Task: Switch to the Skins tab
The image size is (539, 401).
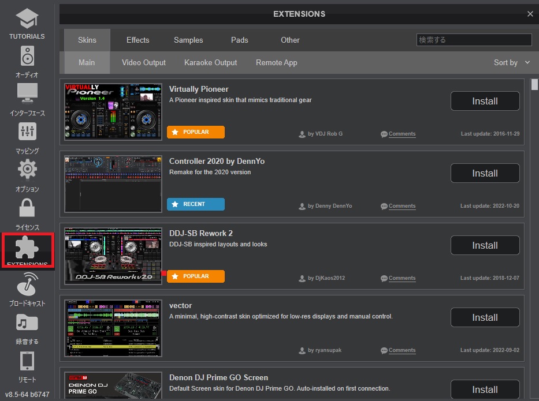Action: coord(87,40)
